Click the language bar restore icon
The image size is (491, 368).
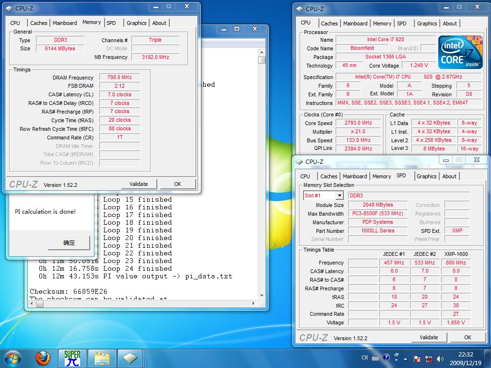[397, 355]
